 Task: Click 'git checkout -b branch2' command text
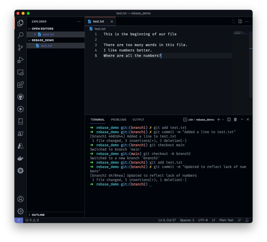pos(167,154)
